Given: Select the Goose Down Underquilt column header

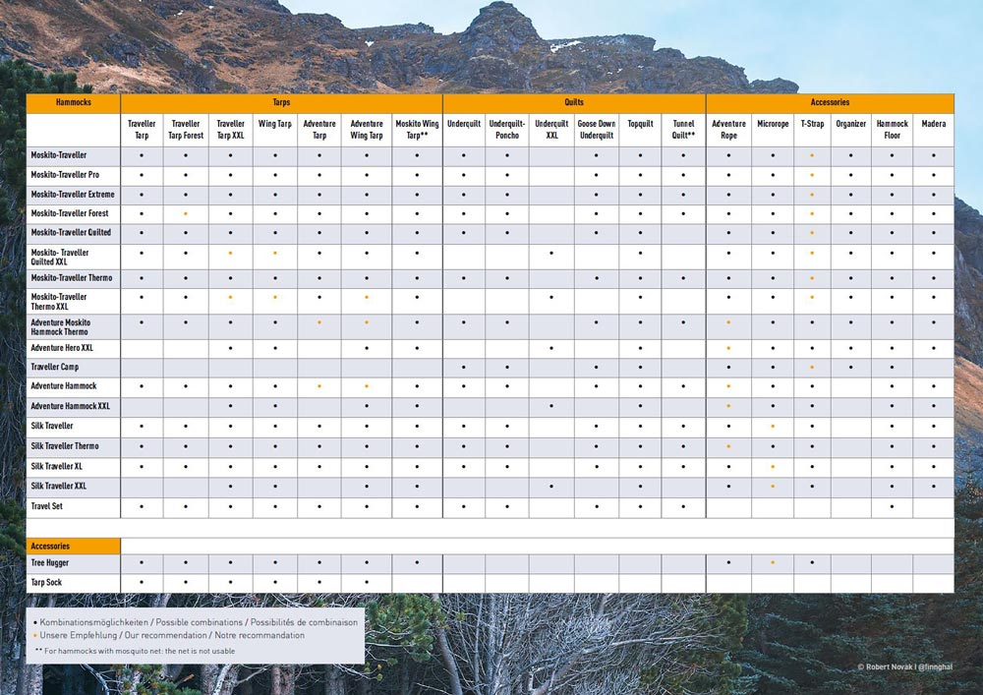Looking at the screenshot, I should [x=596, y=130].
